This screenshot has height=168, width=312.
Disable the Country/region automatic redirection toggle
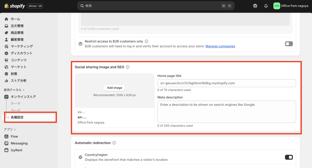(289, 157)
